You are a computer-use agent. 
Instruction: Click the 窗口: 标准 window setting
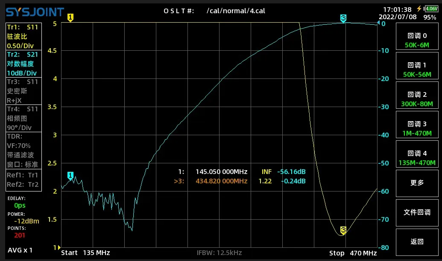click(x=22, y=165)
